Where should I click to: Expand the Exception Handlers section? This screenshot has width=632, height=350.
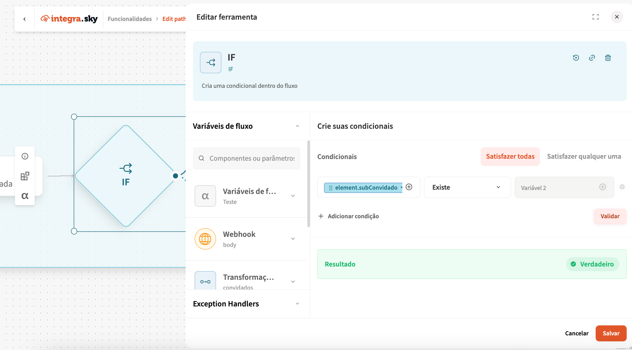pyautogui.click(x=297, y=304)
